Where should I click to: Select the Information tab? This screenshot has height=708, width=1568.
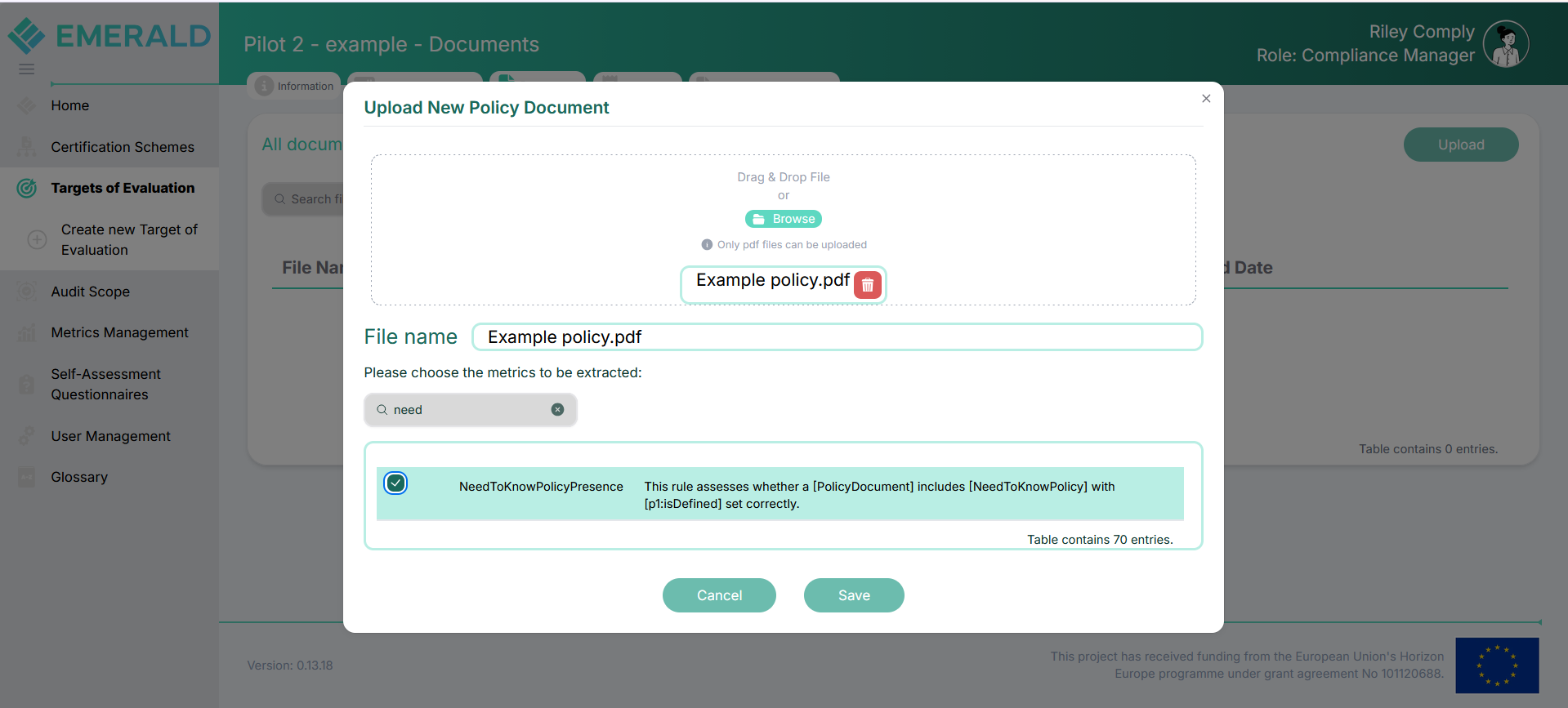pos(294,86)
